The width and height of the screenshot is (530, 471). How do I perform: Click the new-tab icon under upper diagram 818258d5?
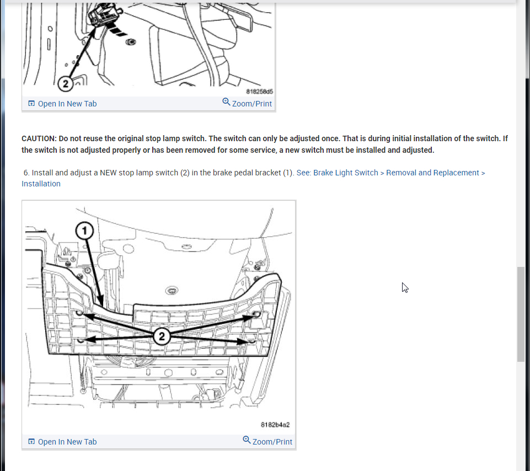tap(31, 104)
